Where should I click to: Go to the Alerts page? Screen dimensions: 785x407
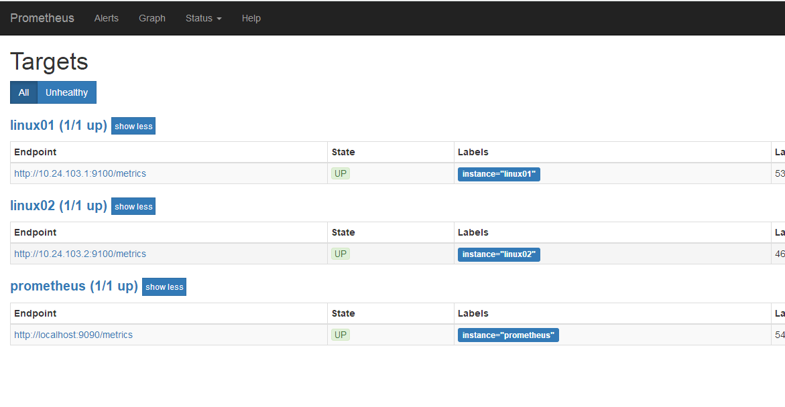[106, 18]
